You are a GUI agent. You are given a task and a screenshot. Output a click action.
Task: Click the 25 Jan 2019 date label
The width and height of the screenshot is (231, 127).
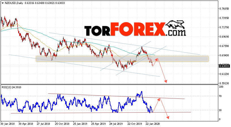click(x=80, y=124)
